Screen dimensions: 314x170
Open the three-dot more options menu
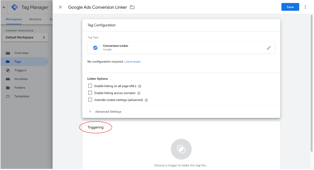tap(305, 7)
